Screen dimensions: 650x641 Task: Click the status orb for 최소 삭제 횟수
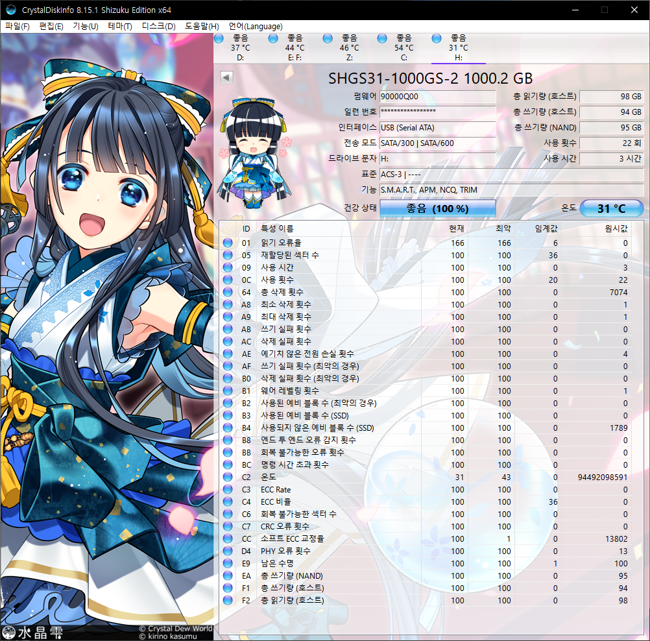[x=228, y=304]
